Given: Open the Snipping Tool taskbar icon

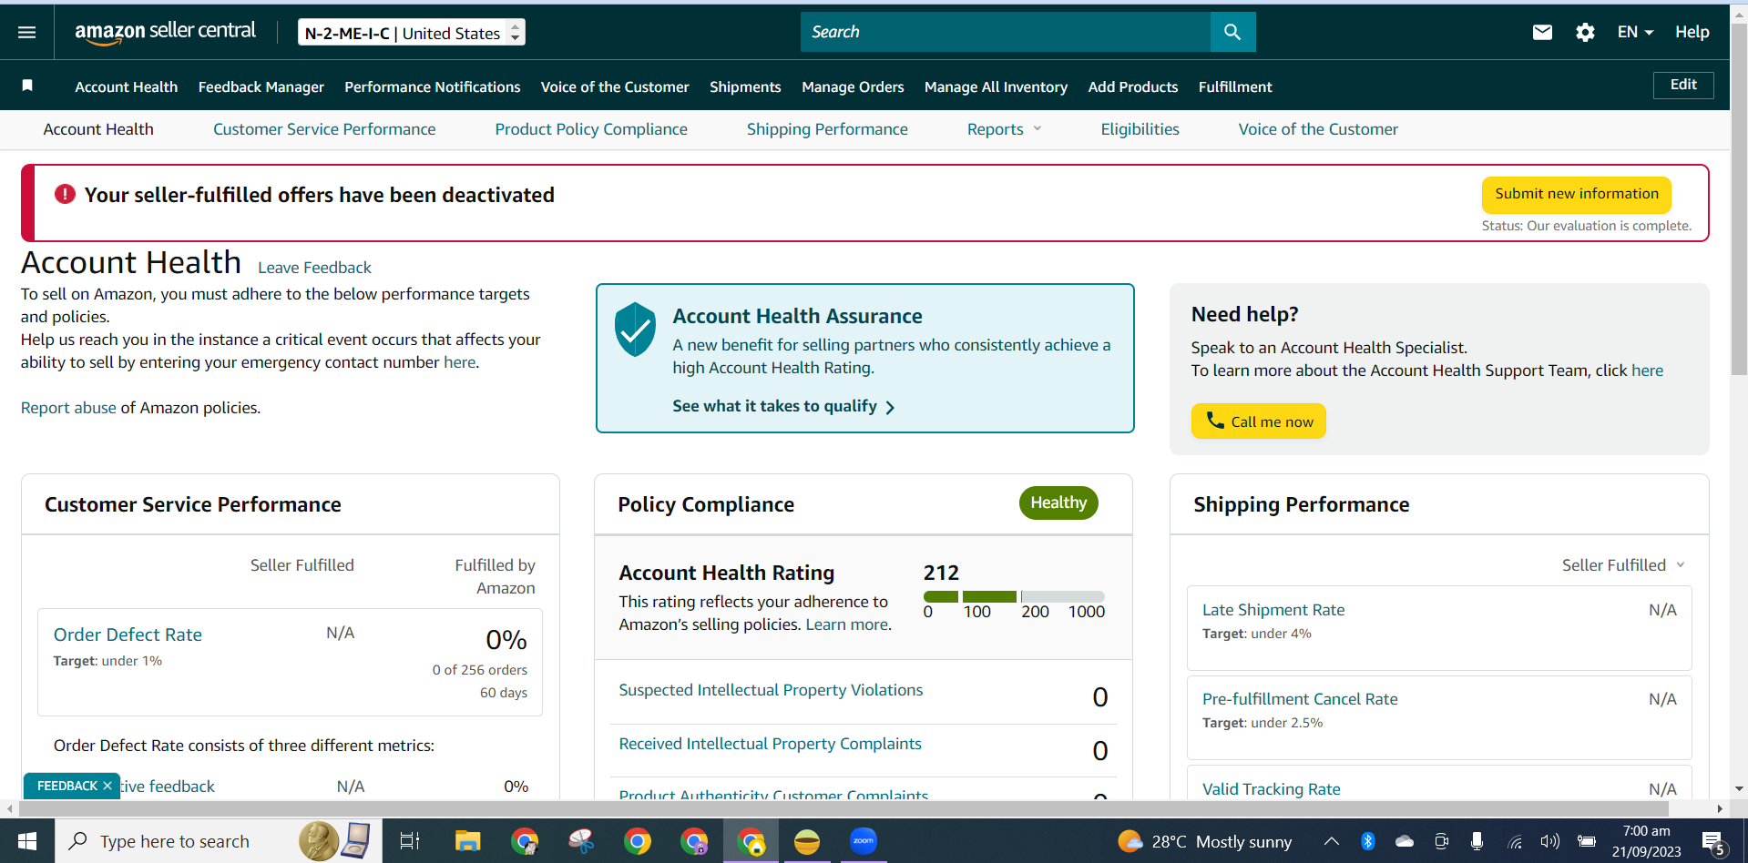Looking at the screenshot, I should click(581, 841).
